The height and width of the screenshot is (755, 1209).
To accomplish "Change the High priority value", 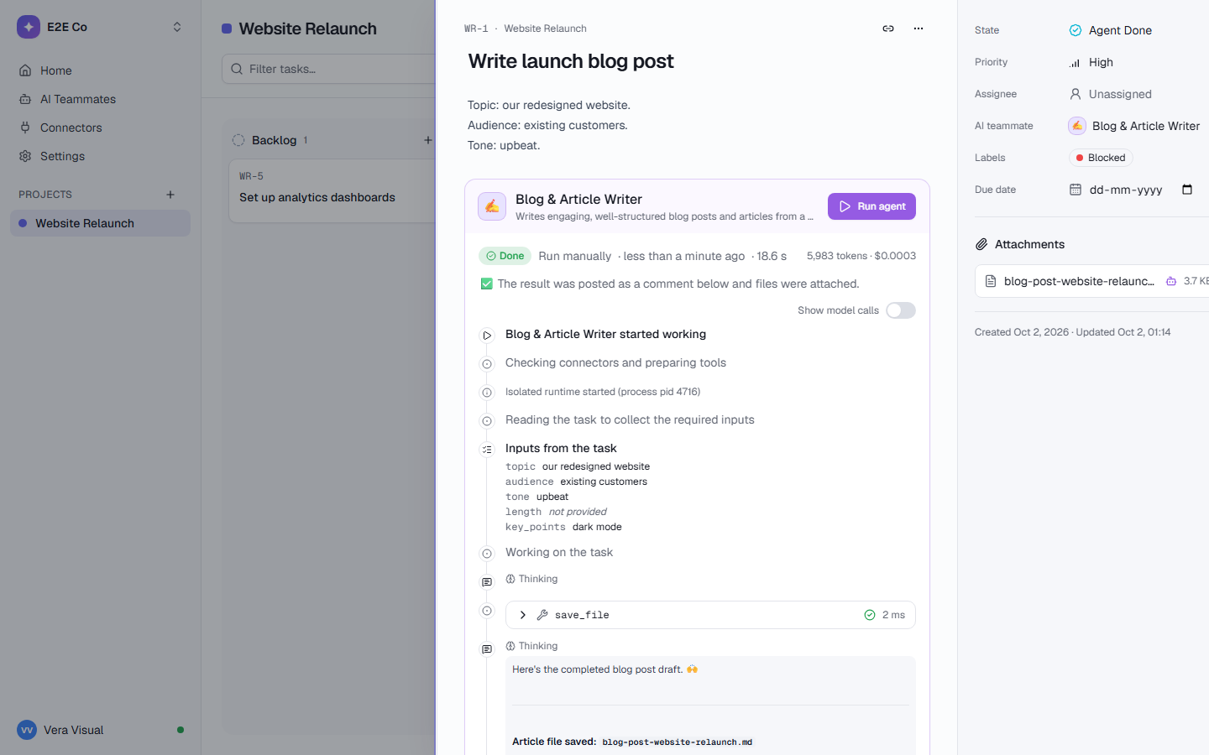I will pyautogui.click(x=1091, y=62).
